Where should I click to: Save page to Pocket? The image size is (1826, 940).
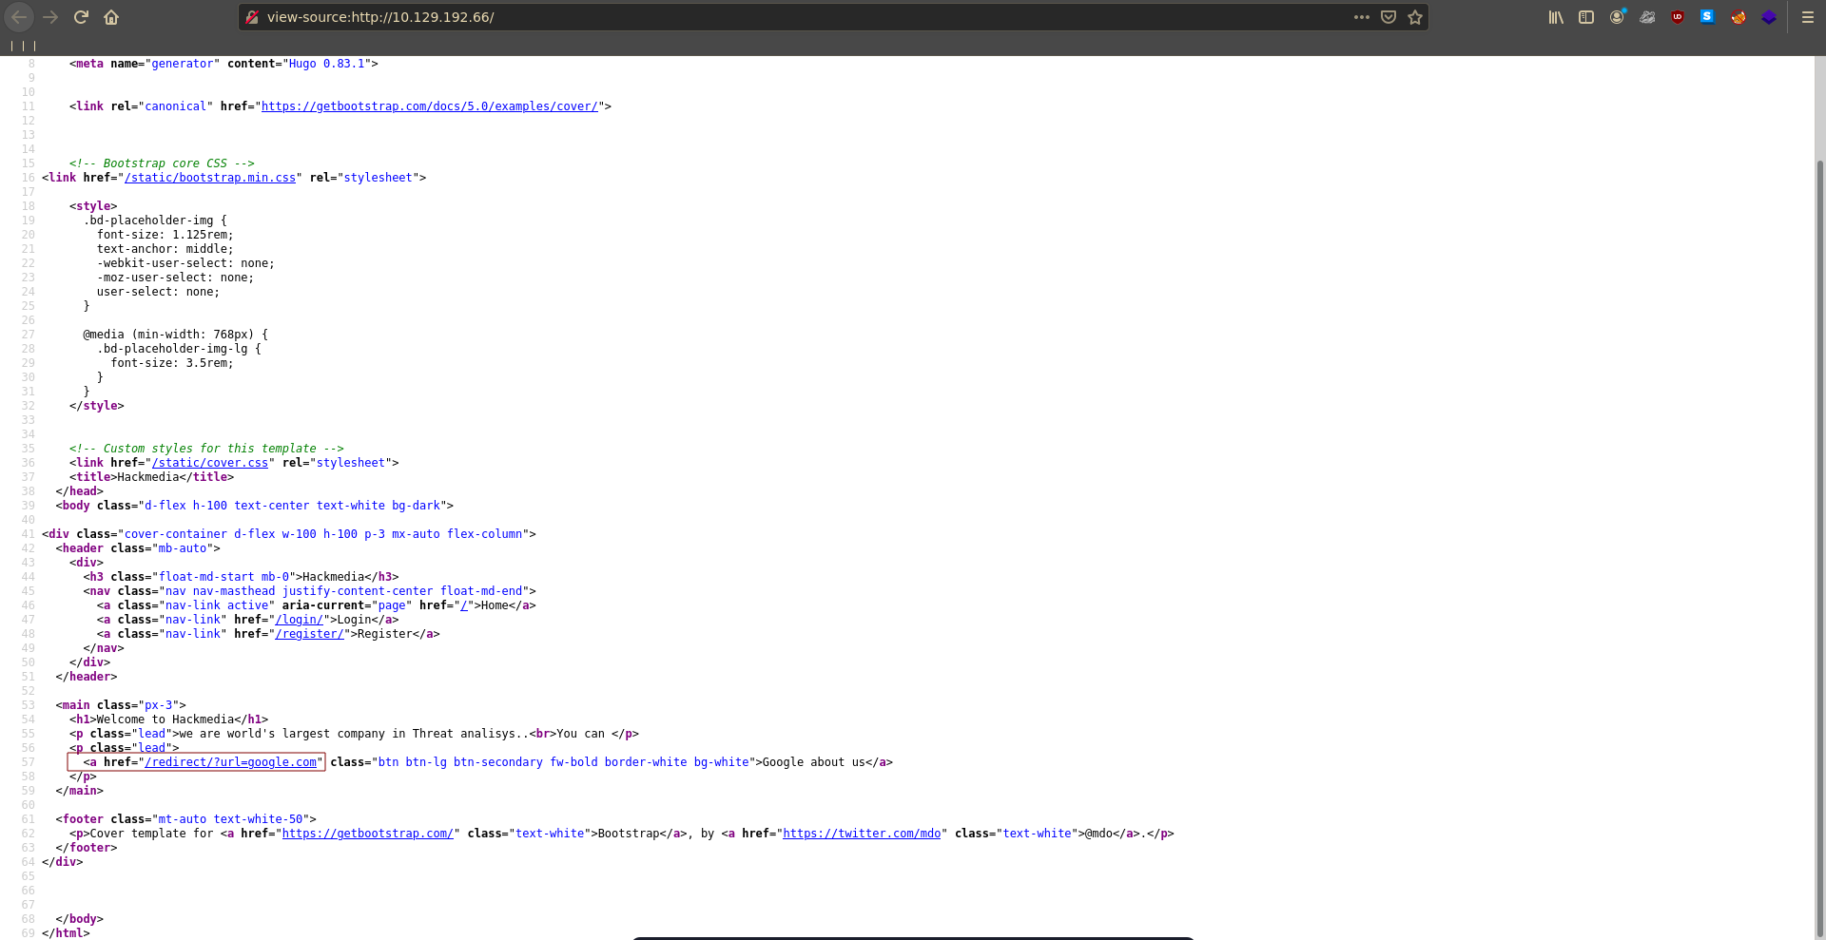(1389, 17)
